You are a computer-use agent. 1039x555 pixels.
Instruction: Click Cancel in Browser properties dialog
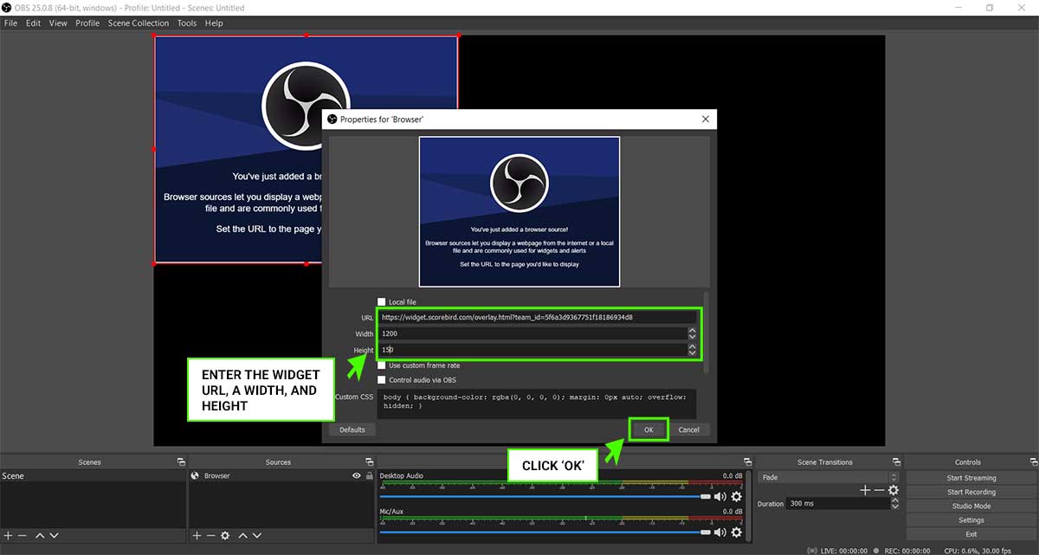[689, 429]
